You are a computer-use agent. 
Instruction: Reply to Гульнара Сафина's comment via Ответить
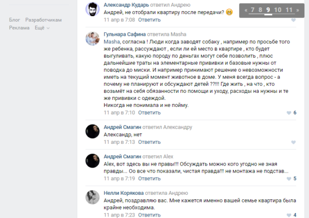click(x=149, y=113)
